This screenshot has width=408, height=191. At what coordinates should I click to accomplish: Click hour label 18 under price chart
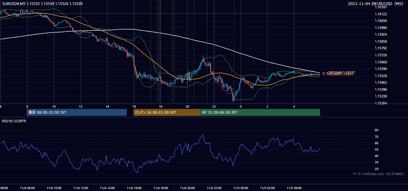pos(161,106)
